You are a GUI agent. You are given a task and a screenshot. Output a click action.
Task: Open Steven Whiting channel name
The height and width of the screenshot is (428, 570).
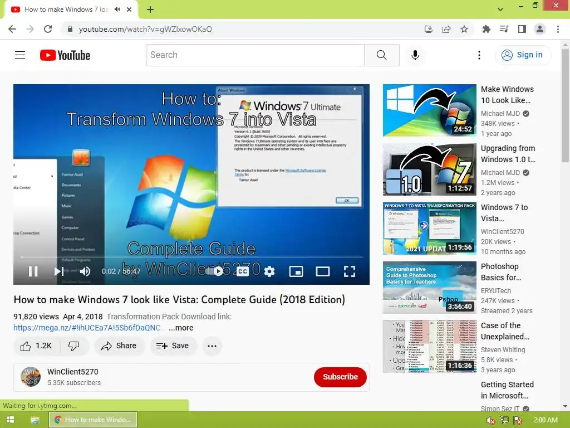click(503, 350)
